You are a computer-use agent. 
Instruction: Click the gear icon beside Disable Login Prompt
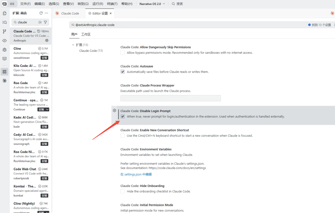[x=114, y=110]
